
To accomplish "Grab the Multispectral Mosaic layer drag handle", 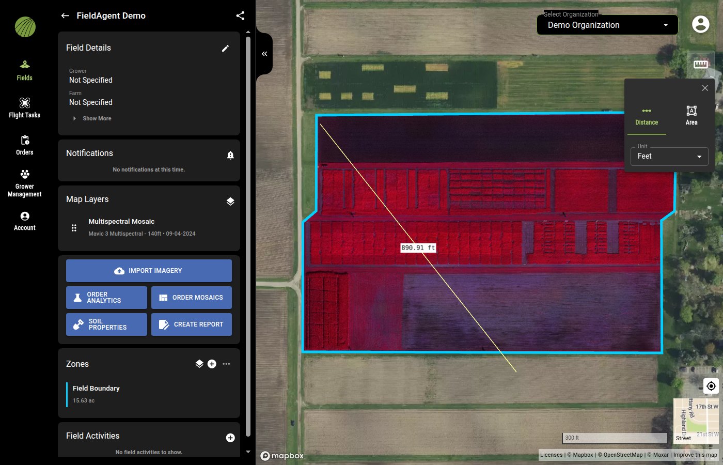I will [74, 228].
